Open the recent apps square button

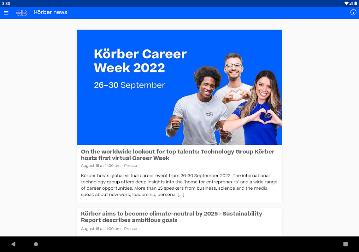pyautogui.click(x=345, y=244)
